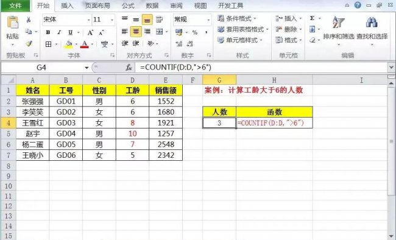
Task: Open the font size 11 dropdown
Action: point(112,19)
